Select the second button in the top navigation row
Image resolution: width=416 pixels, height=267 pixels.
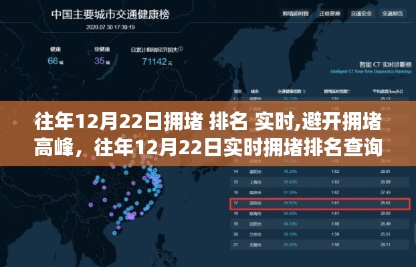coord(329,13)
